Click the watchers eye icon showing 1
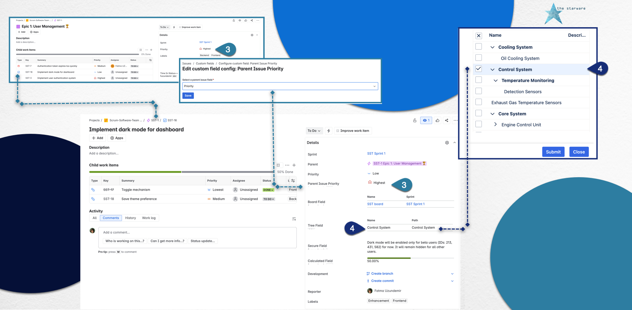 click(426, 120)
